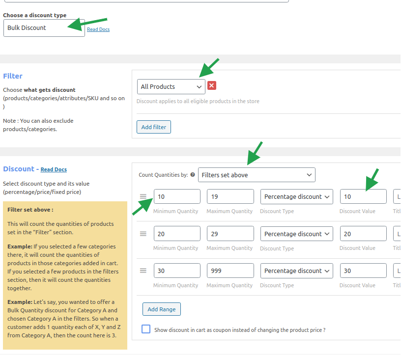This screenshot has height=355, width=401.
Task: Click the Add filter button
Action: (153, 127)
